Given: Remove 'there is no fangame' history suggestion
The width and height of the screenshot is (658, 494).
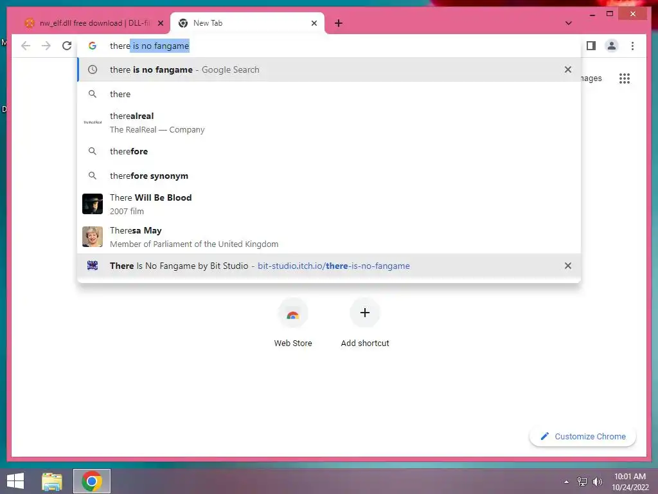Looking at the screenshot, I should coord(568,69).
